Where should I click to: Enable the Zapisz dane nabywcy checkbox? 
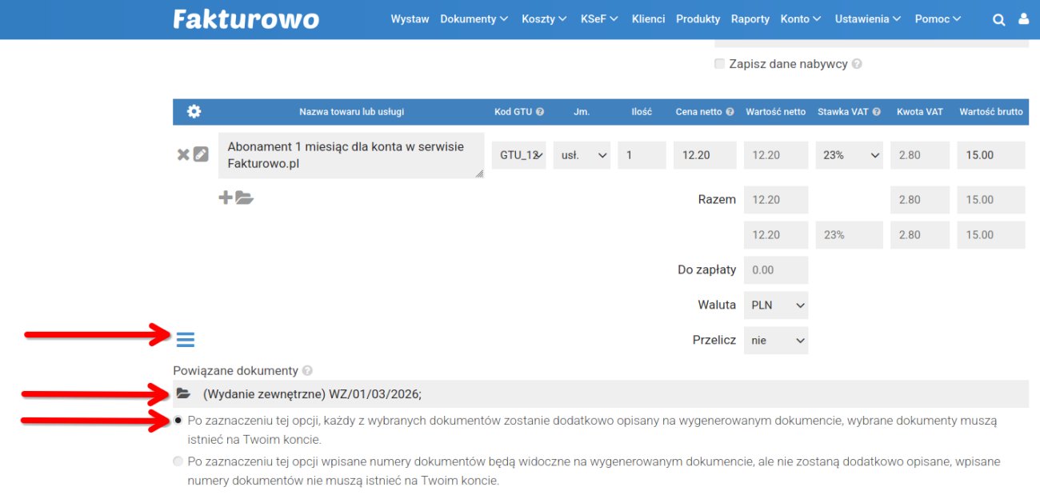pyautogui.click(x=718, y=63)
